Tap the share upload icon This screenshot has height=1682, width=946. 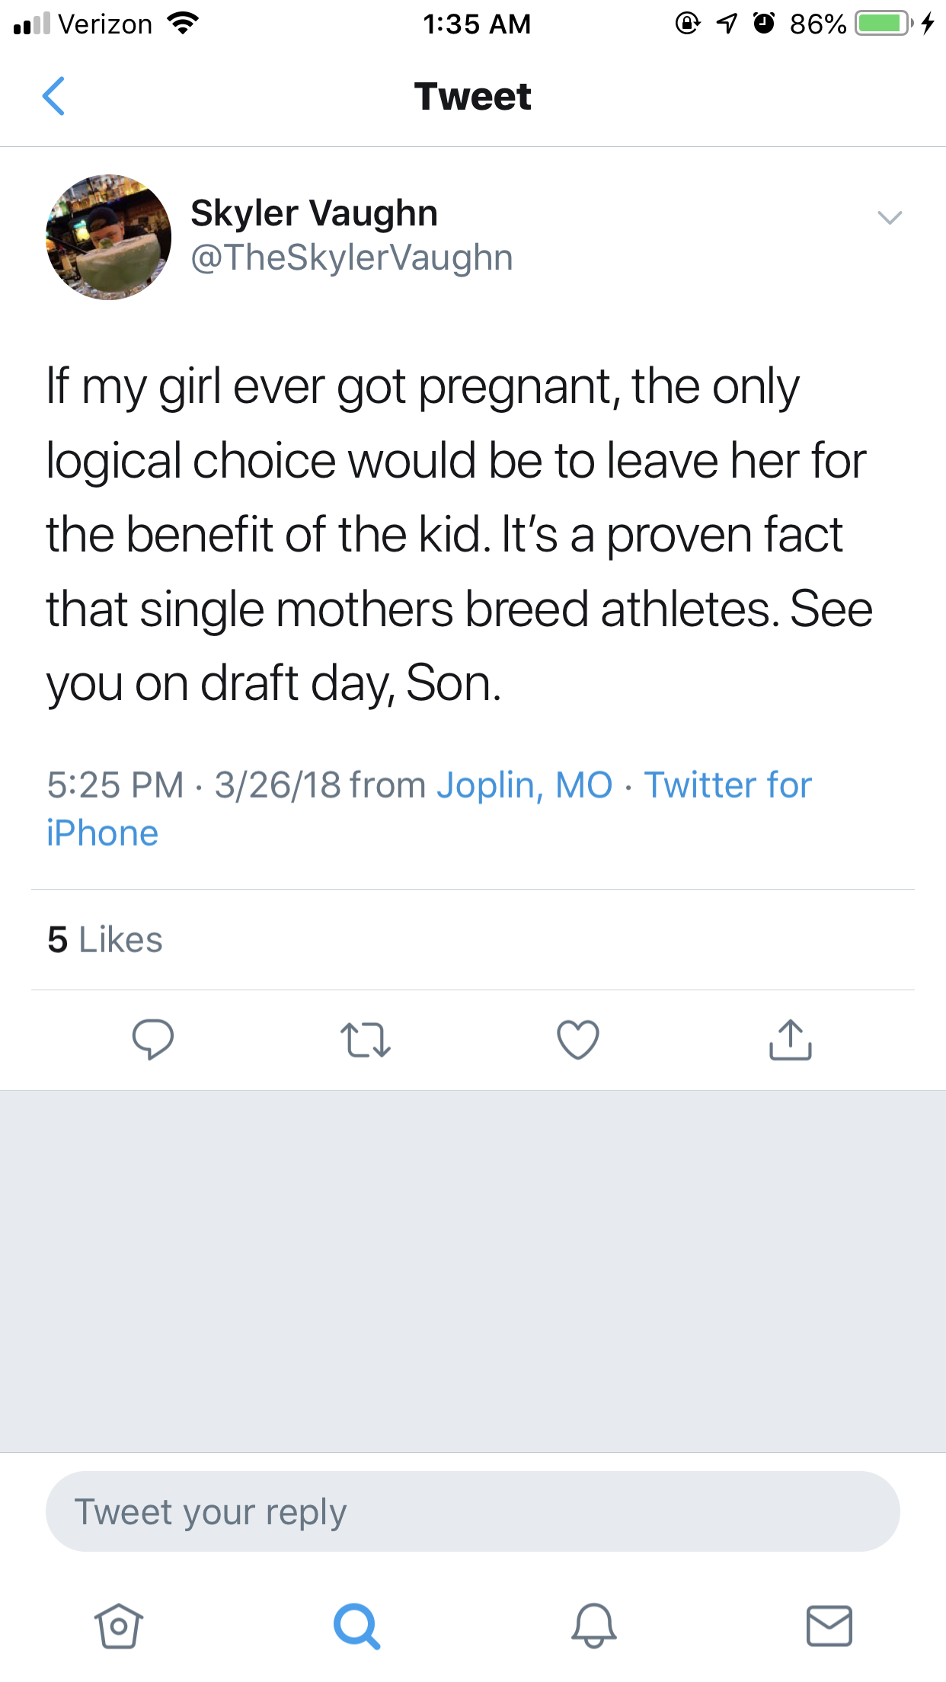[x=791, y=1040]
